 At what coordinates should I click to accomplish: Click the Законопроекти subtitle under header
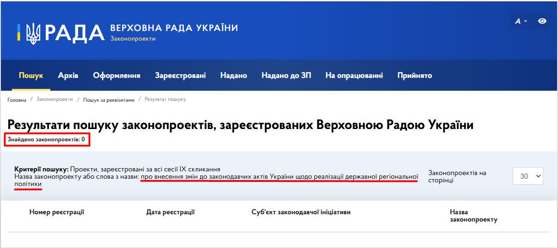tap(133, 39)
